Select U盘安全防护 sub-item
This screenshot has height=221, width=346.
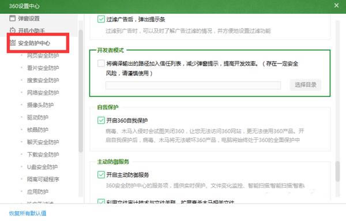point(42,167)
